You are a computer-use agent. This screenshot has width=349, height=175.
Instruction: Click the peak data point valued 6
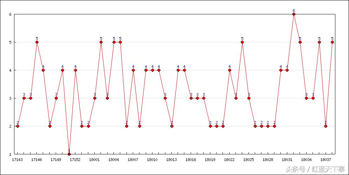[x=294, y=14]
